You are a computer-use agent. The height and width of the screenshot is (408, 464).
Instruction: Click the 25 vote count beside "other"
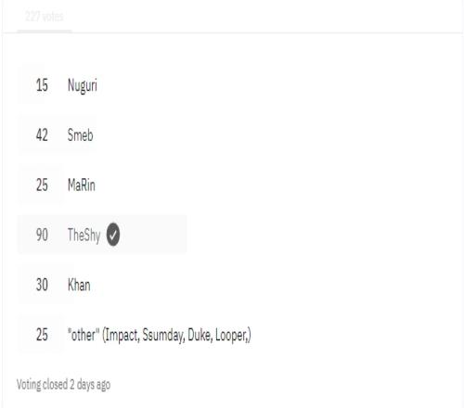tap(42, 335)
